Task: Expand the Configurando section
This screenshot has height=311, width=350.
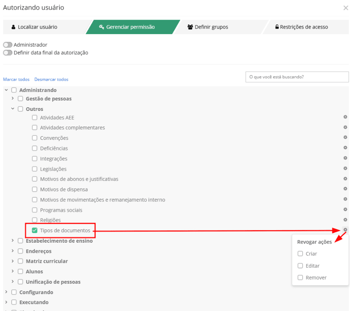Action: pyautogui.click(x=6, y=292)
